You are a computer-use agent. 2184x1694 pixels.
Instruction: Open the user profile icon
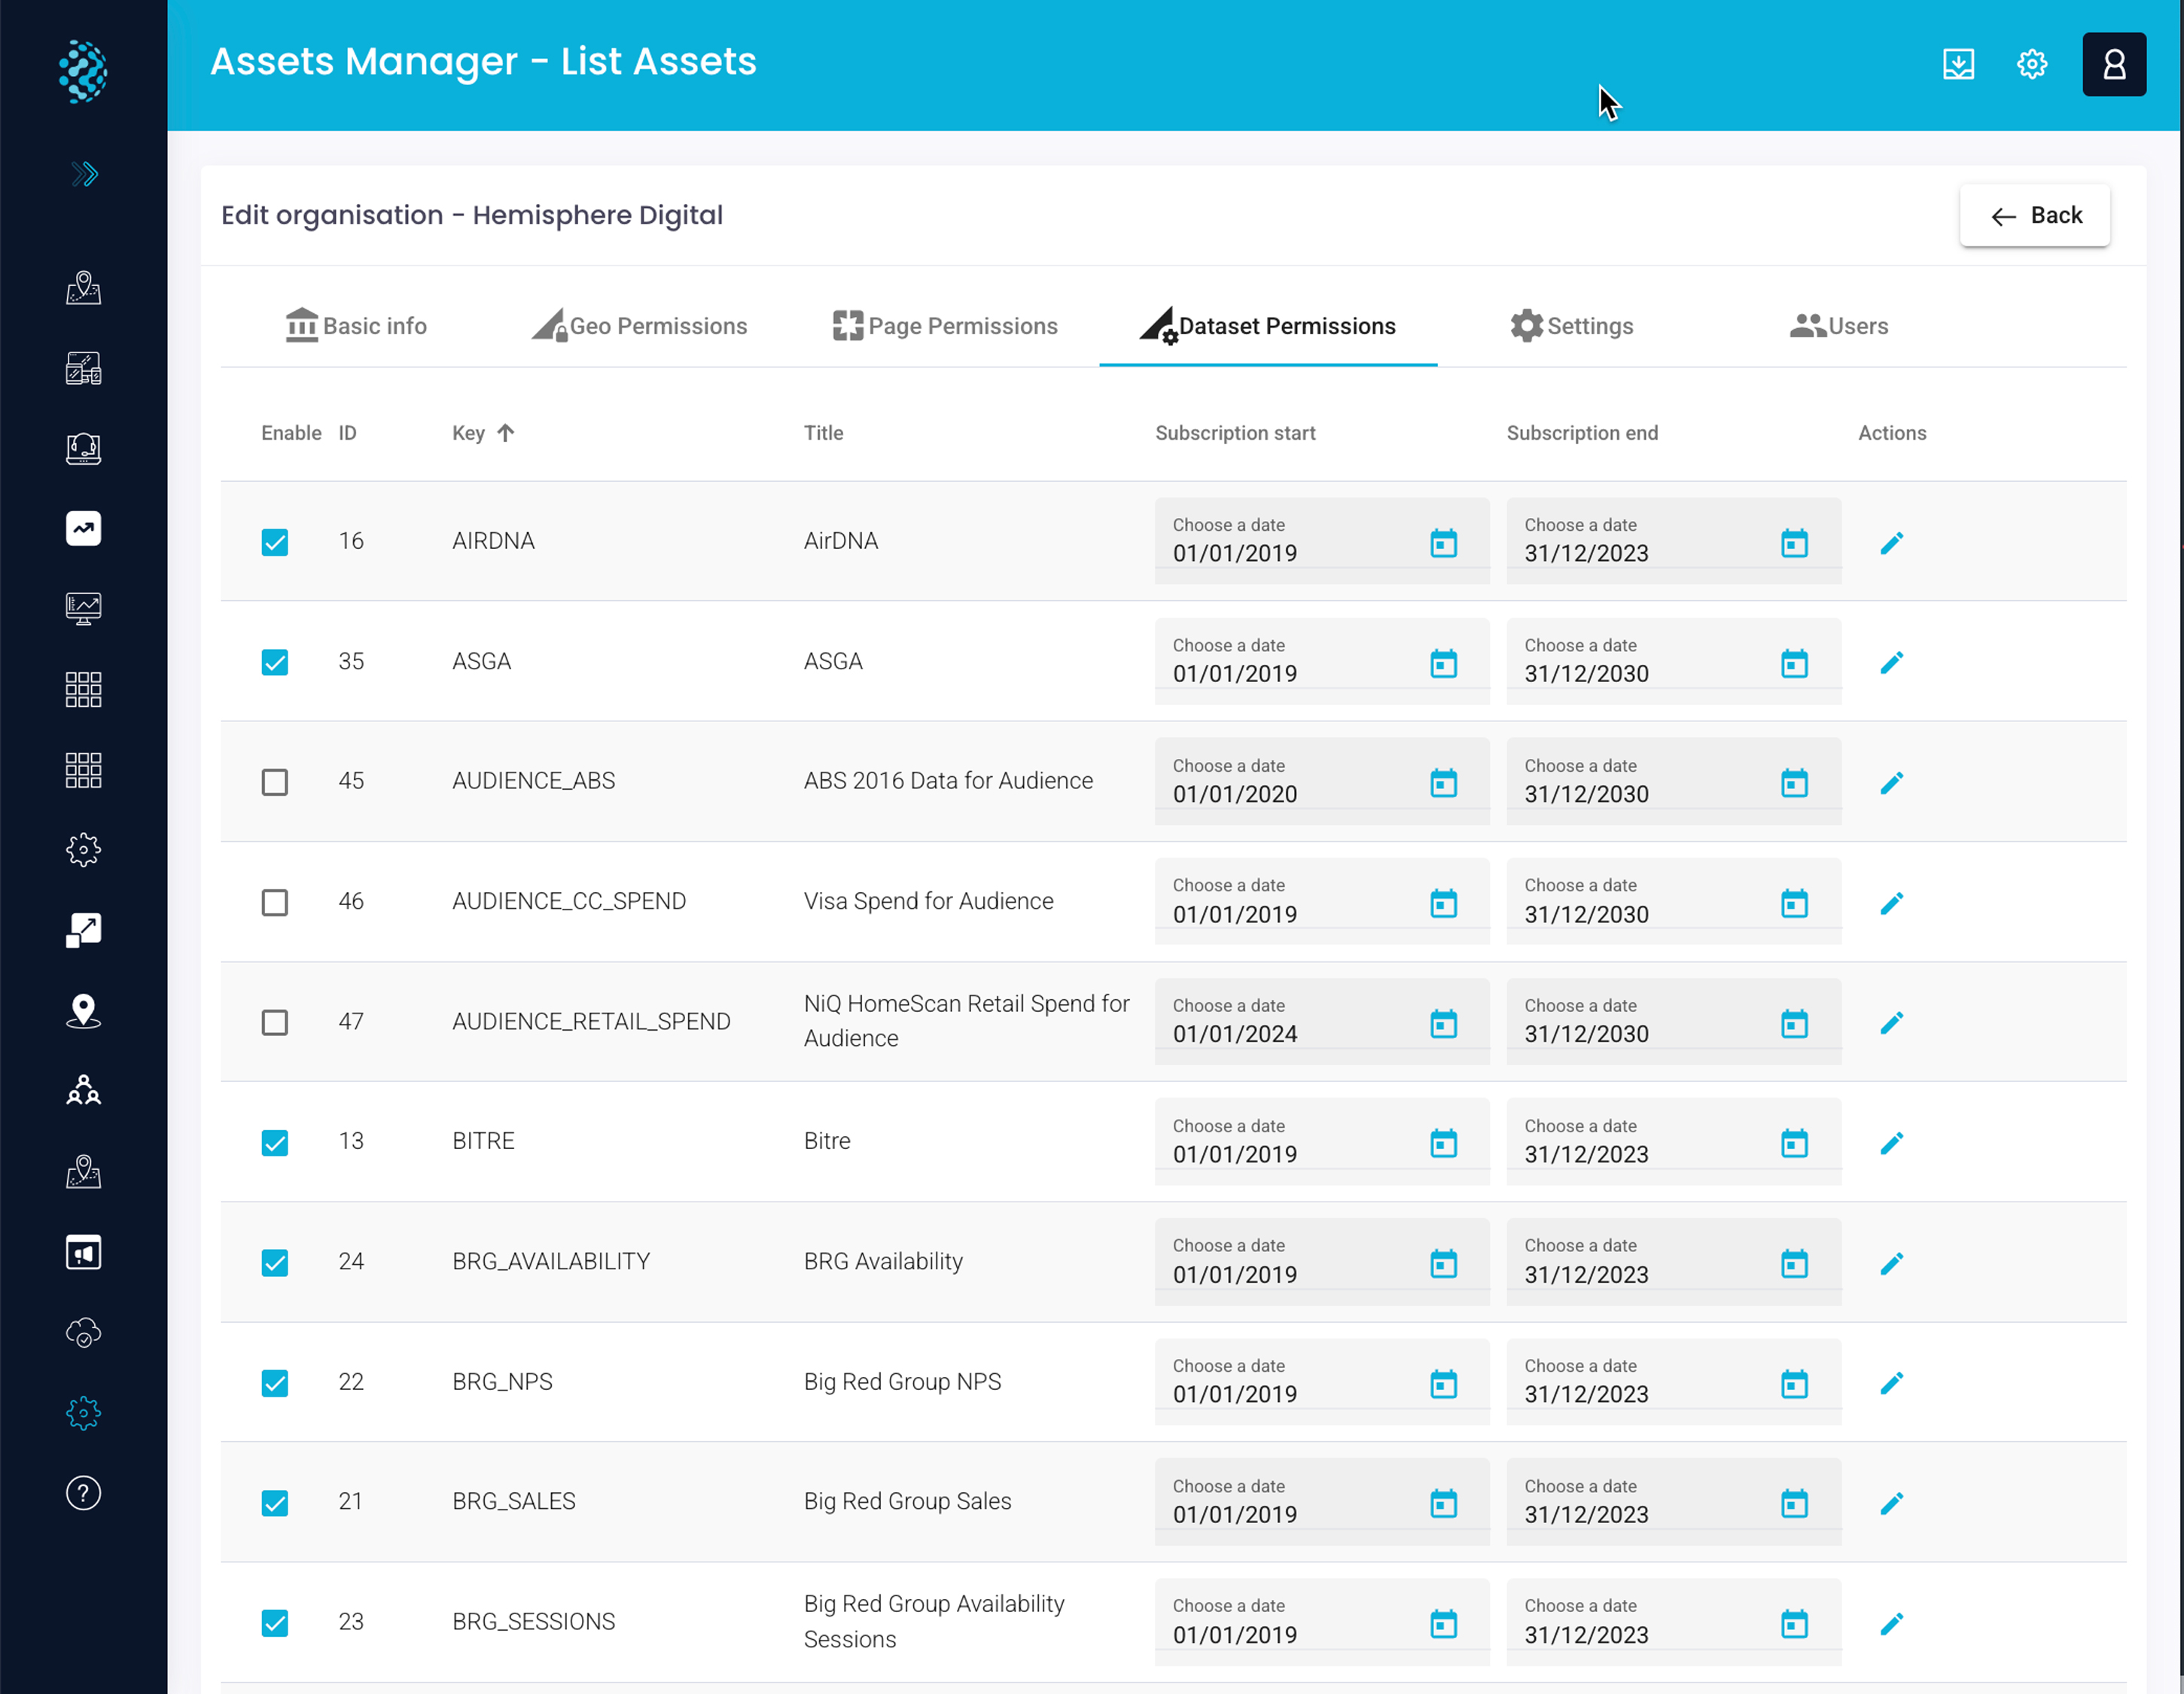click(2113, 65)
